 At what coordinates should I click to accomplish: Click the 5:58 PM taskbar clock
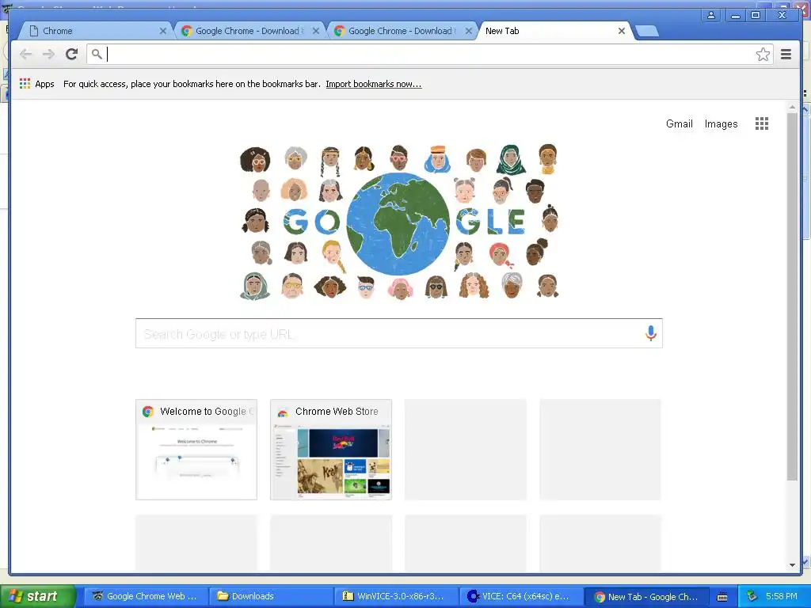782,596
